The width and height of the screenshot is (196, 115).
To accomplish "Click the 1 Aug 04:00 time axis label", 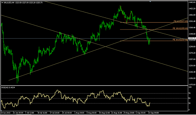I will (79, 113).
